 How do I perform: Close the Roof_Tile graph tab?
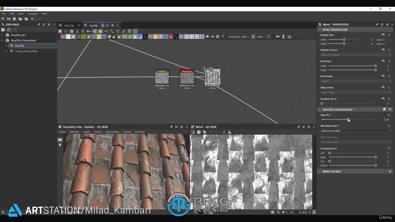[79, 25]
